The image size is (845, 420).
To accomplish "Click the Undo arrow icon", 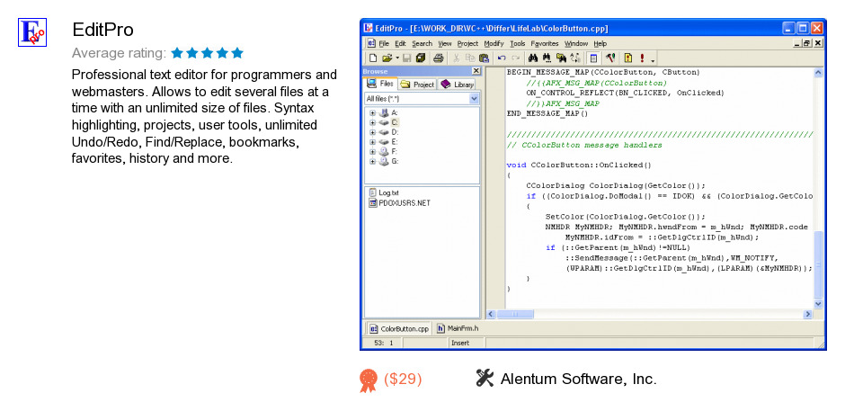I will coord(502,58).
